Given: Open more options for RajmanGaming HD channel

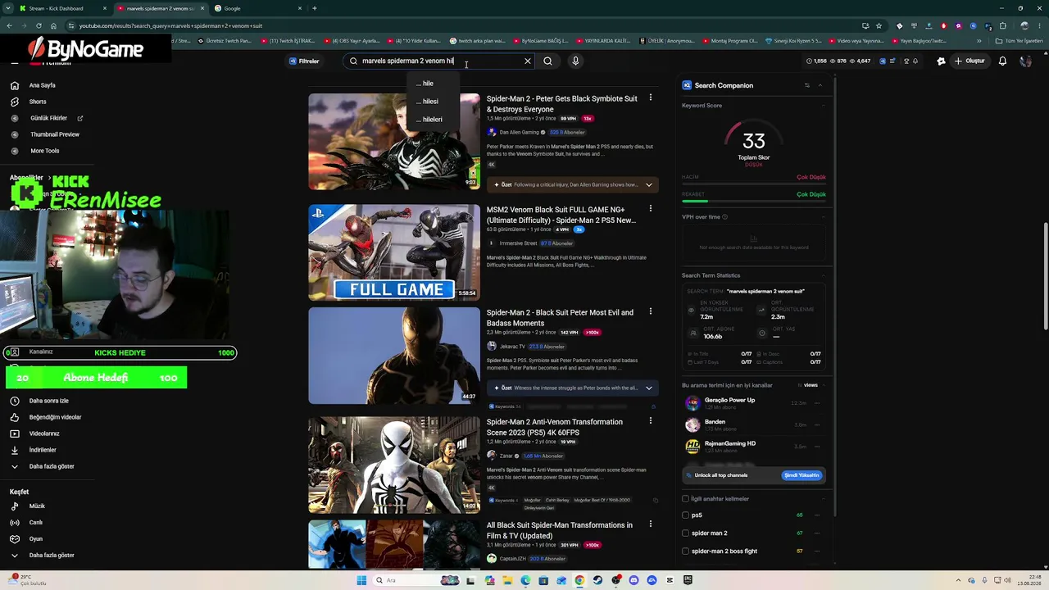Looking at the screenshot, I should pos(817,447).
